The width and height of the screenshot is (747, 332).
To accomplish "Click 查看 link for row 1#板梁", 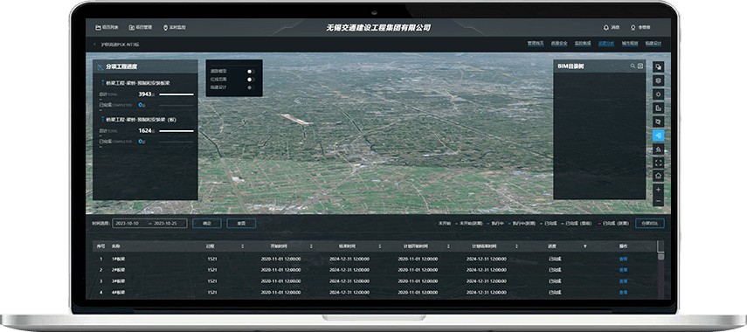I will [624, 259].
